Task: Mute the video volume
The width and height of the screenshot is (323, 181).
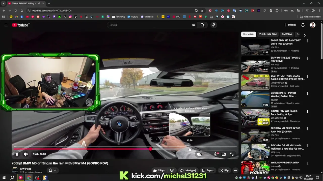Action: (26, 154)
